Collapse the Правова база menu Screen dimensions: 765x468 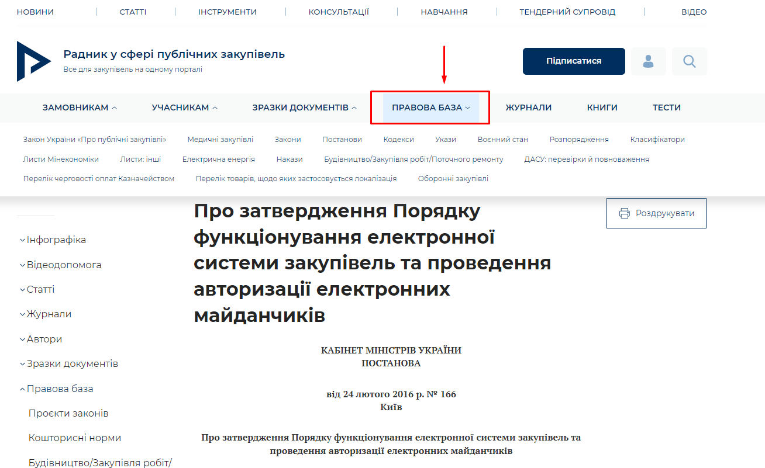(430, 108)
